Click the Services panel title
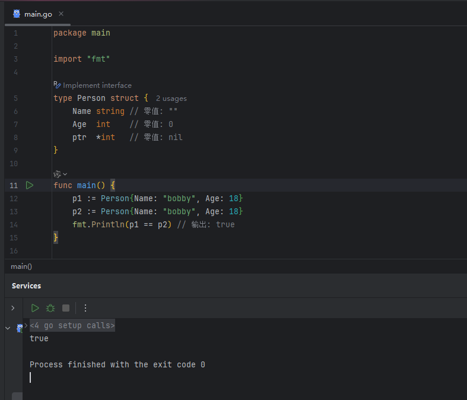The width and height of the screenshot is (467, 400). coord(26,286)
